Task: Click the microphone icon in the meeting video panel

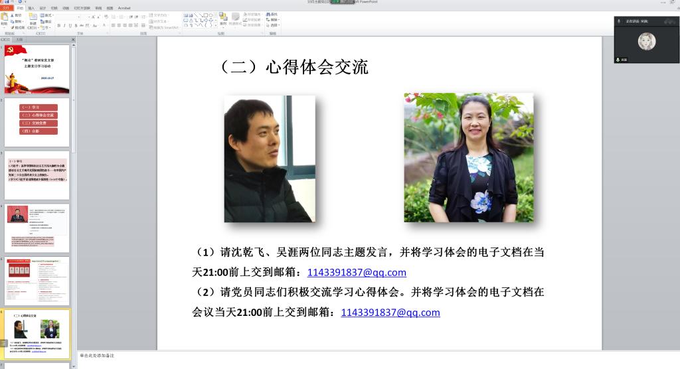Action: click(618, 21)
